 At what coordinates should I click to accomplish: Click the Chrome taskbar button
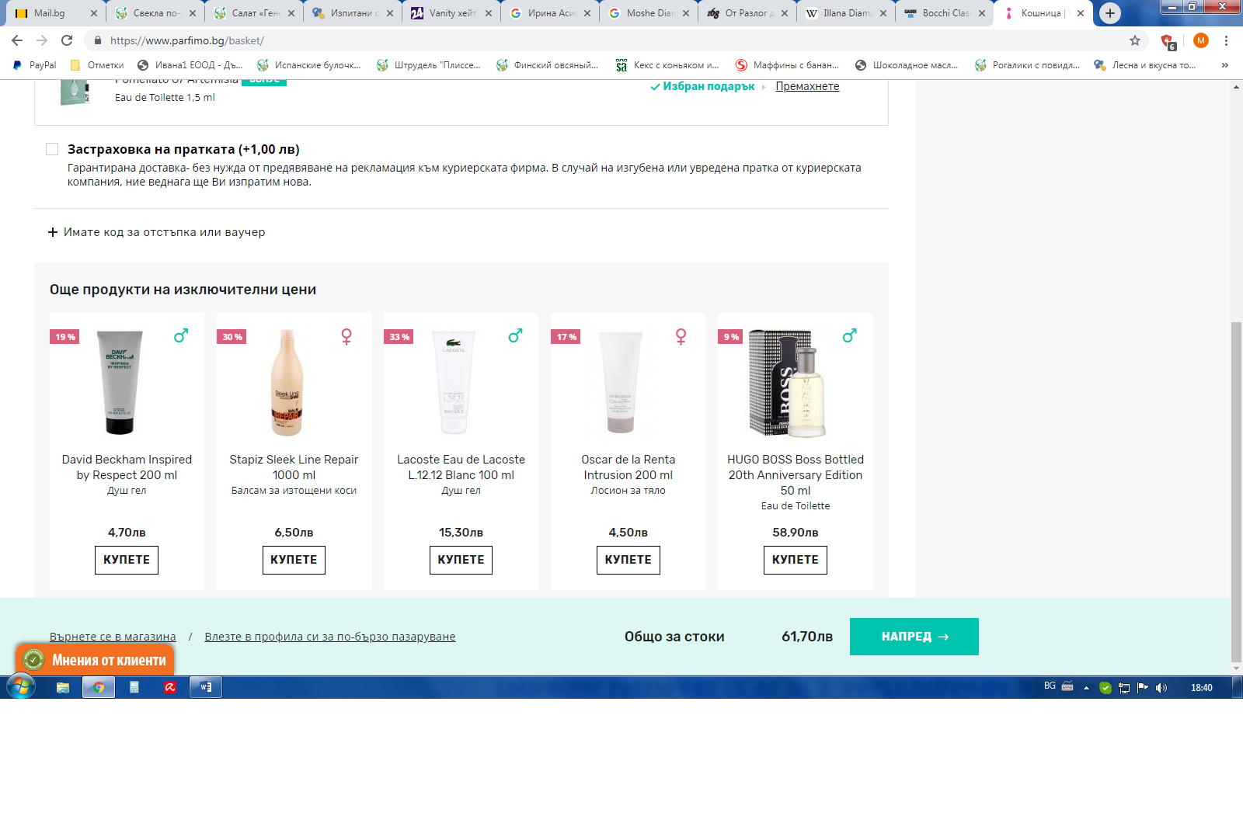tap(99, 687)
